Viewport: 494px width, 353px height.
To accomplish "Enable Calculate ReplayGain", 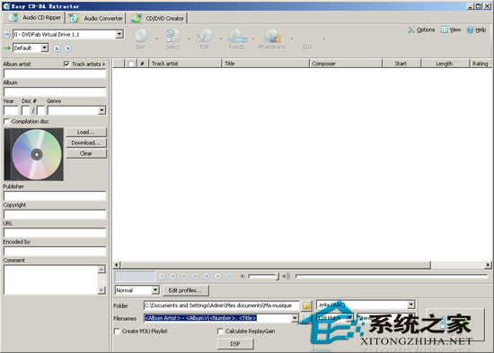I will coord(220,331).
